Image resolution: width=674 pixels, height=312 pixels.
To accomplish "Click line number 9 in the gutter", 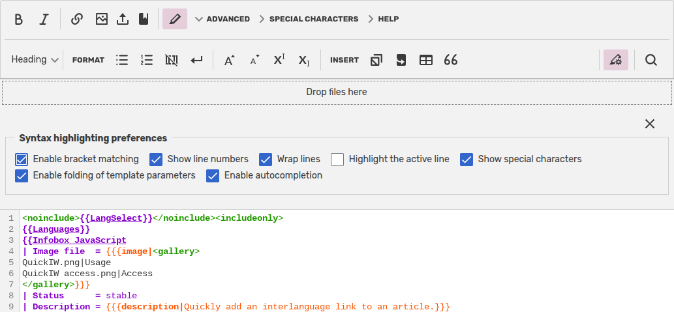I will point(11,307).
